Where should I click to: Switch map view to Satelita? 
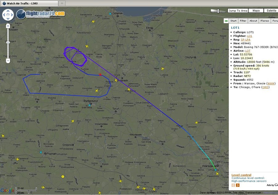point(272,11)
